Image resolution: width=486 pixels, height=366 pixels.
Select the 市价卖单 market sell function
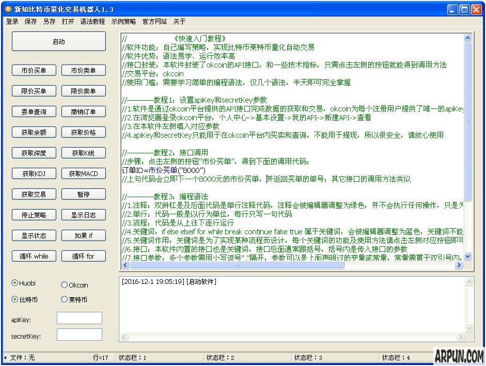point(83,70)
